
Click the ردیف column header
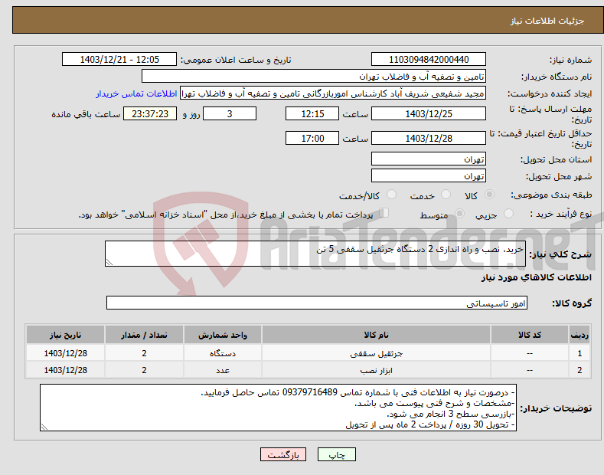(580, 335)
